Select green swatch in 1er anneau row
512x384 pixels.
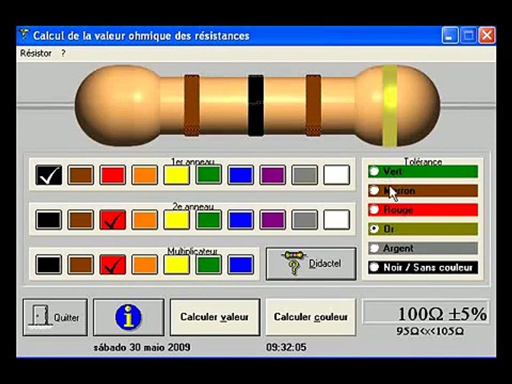click(x=209, y=175)
